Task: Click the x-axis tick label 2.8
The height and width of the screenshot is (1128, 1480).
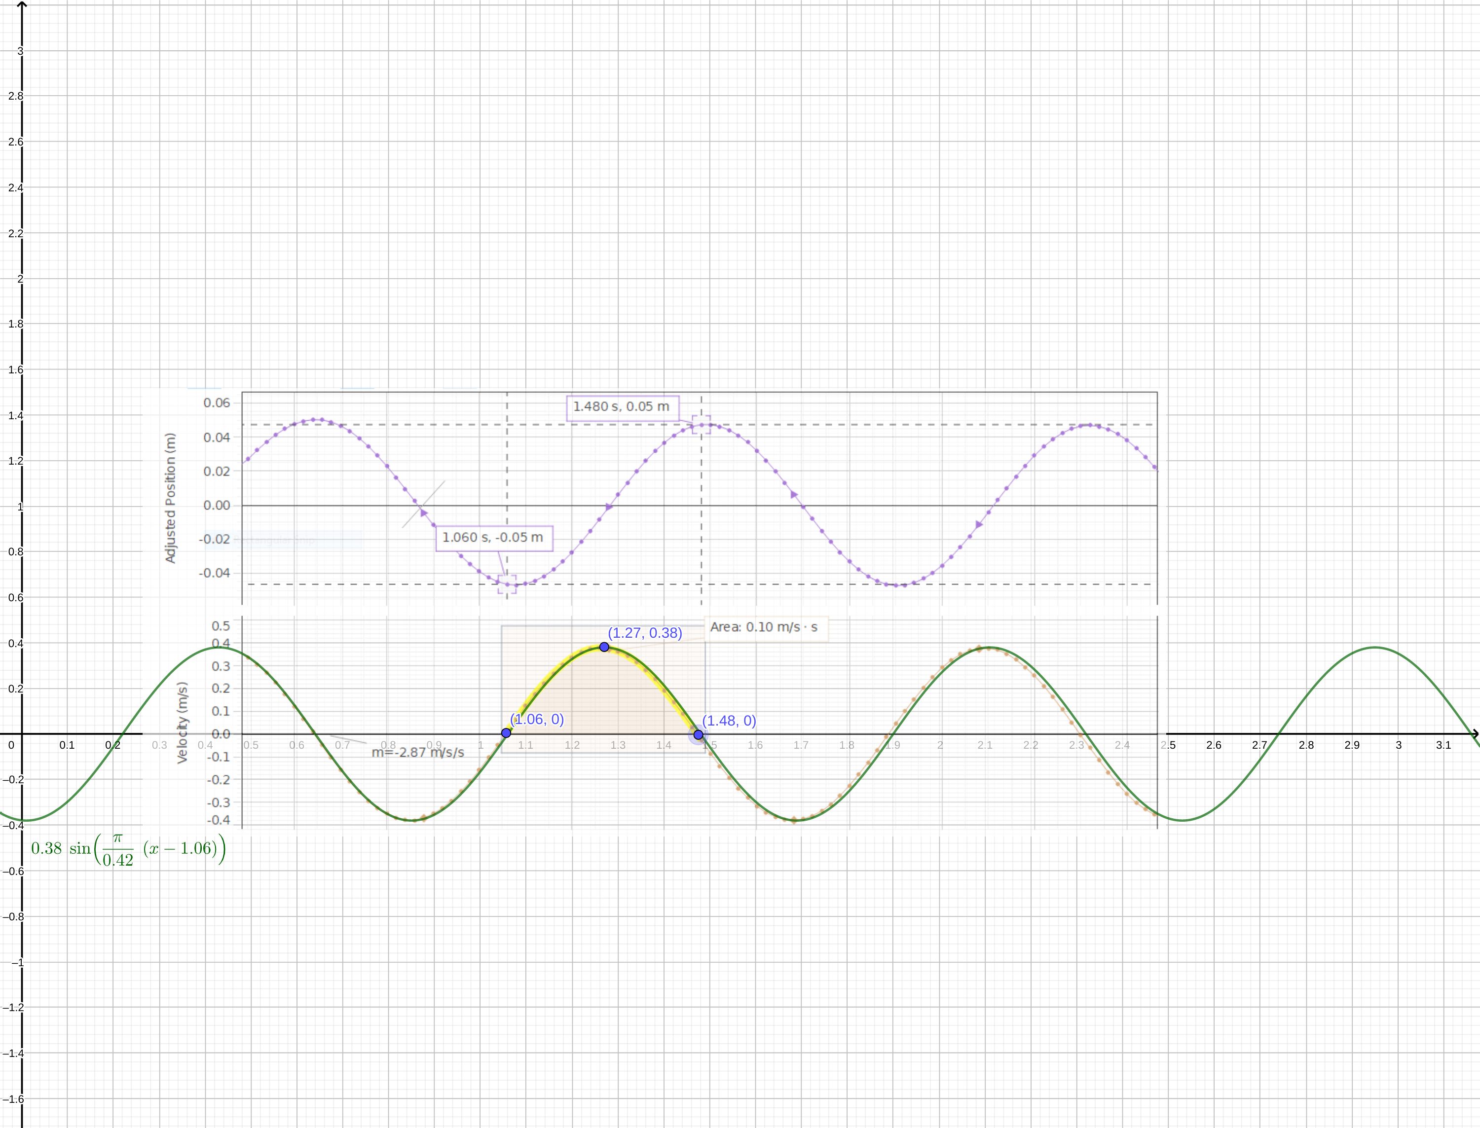Action: (x=1306, y=745)
